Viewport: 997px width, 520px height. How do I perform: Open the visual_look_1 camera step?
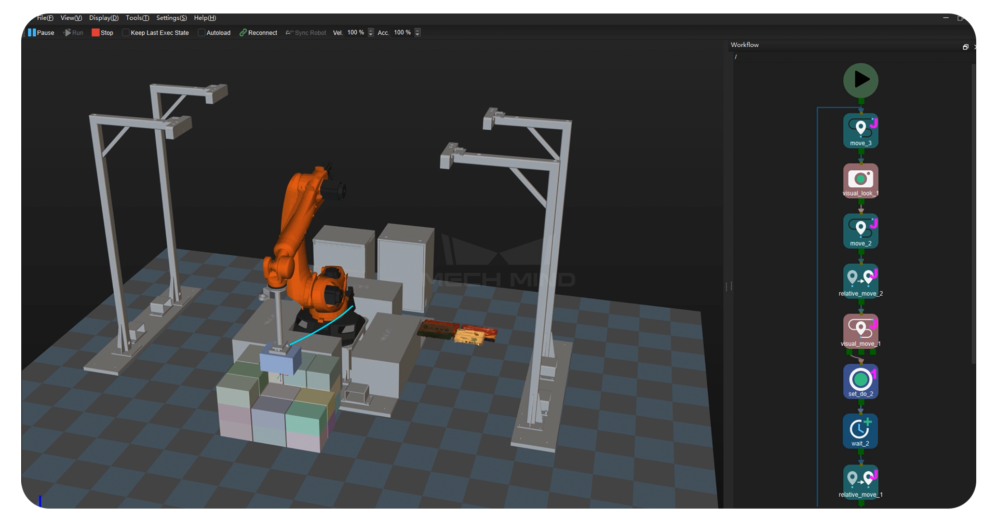coord(860,179)
